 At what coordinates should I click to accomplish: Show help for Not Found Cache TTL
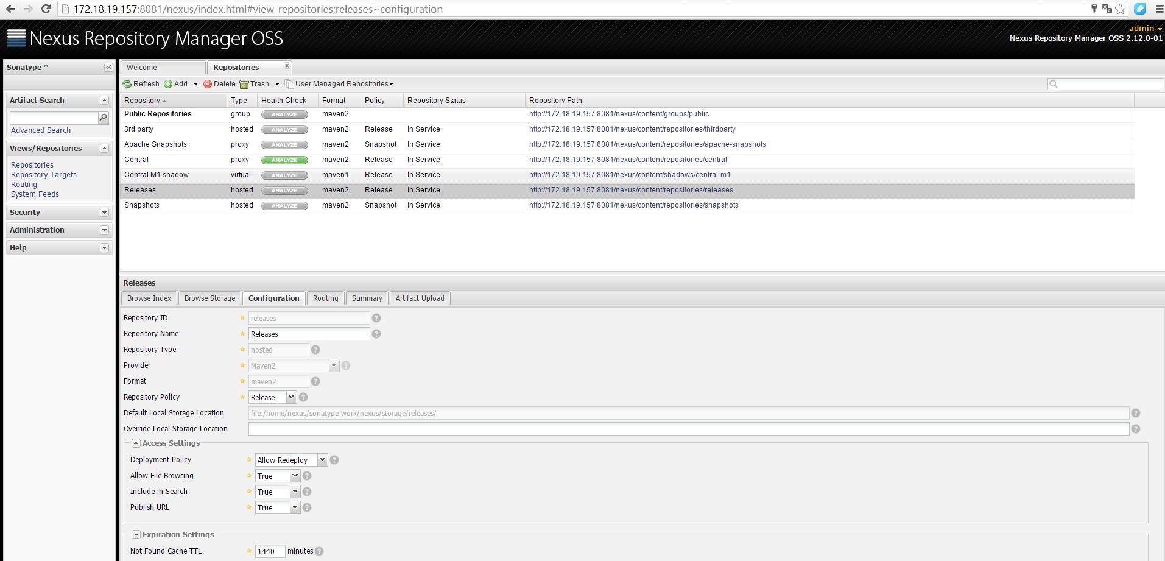click(319, 551)
